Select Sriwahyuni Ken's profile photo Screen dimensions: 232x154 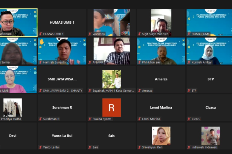[161, 136]
